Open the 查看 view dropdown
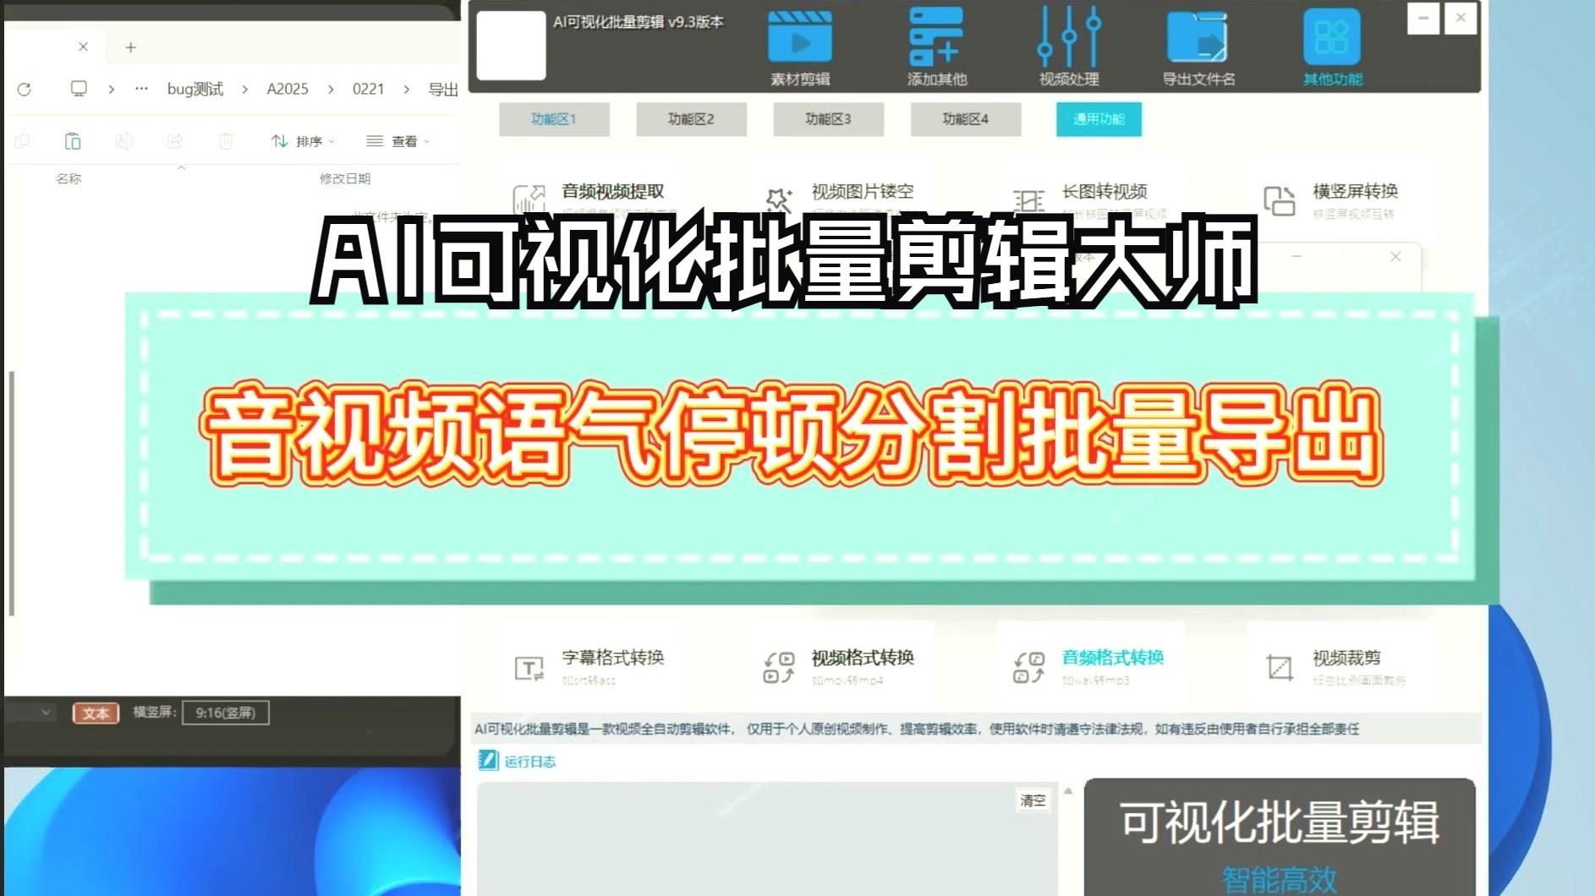1595x896 pixels. point(397,141)
